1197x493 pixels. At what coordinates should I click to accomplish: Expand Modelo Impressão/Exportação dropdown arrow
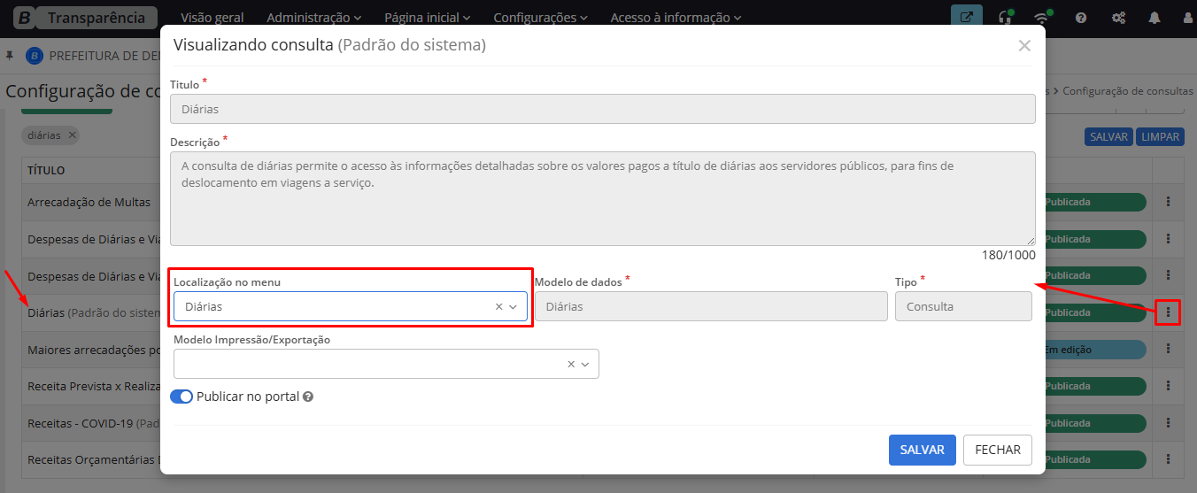585,365
